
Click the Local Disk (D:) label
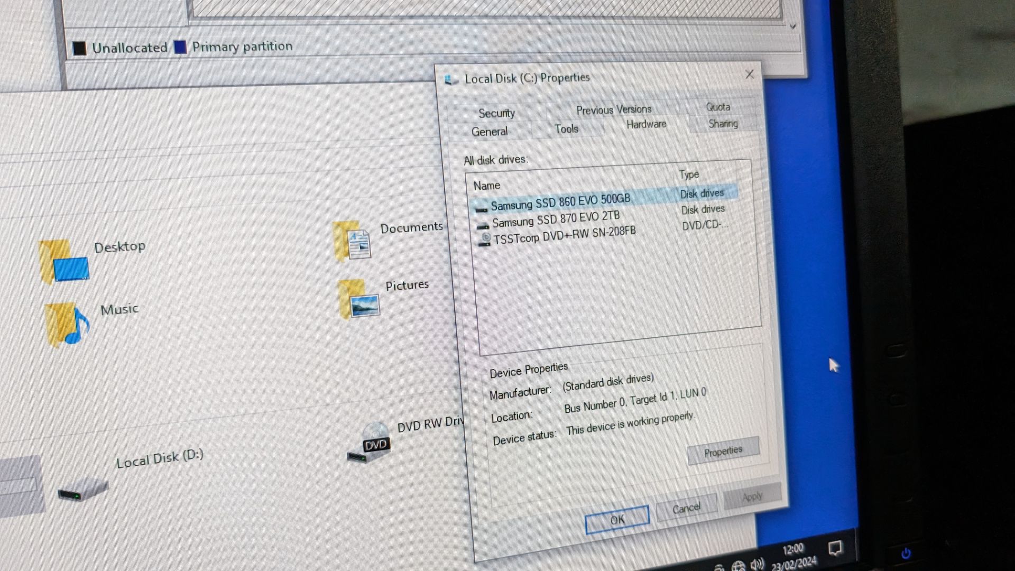[x=160, y=458]
